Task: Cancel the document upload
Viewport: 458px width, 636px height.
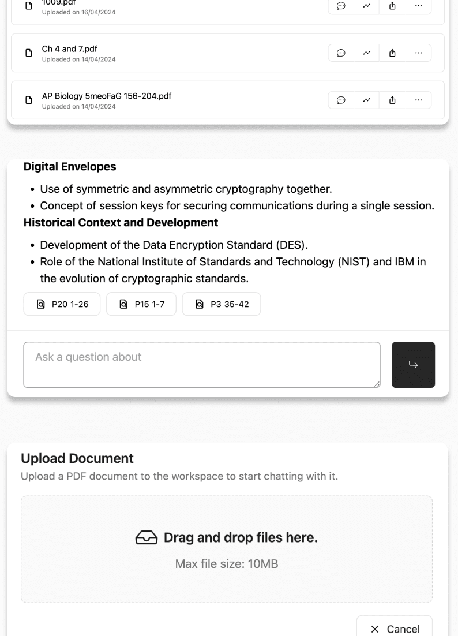Action: click(x=395, y=628)
